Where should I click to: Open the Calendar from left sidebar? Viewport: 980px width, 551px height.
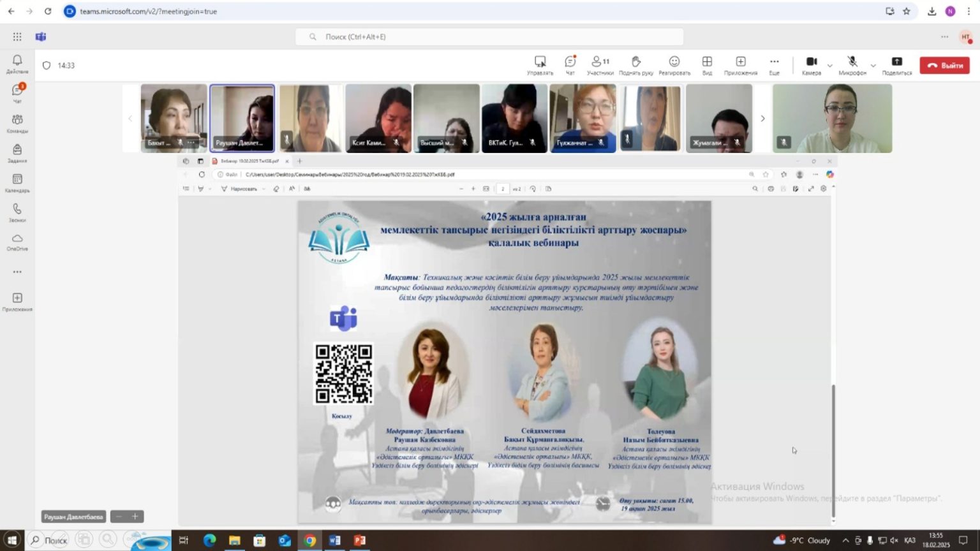tap(17, 182)
